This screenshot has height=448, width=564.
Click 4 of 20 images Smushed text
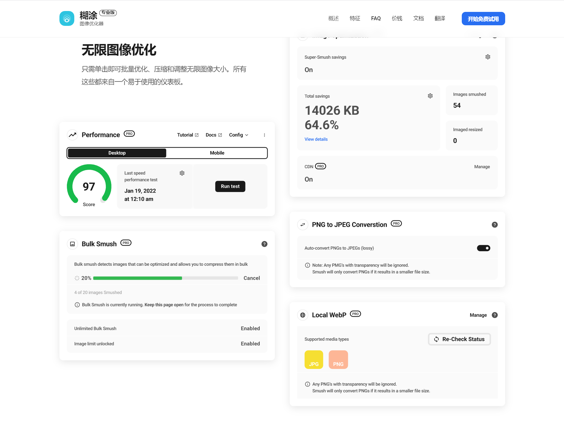[x=98, y=293]
